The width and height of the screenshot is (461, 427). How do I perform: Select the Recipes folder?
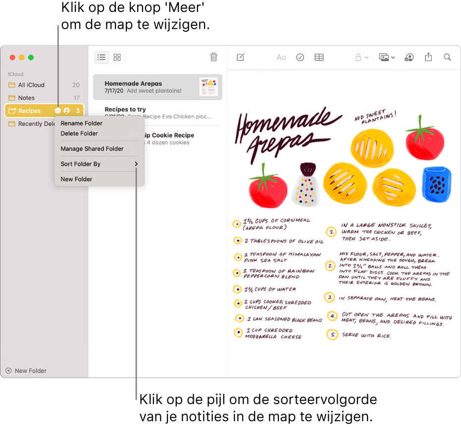(x=44, y=111)
